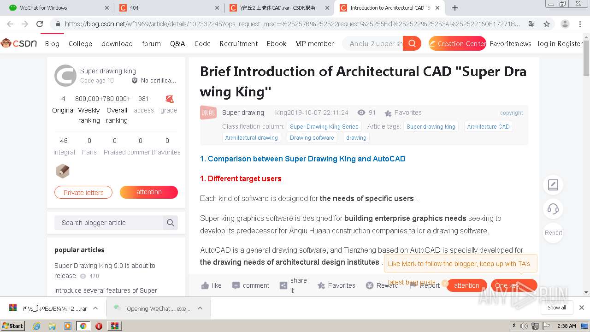Bookmark the page with the star icon
Viewport: 590px width, 332px height.
coord(547,24)
